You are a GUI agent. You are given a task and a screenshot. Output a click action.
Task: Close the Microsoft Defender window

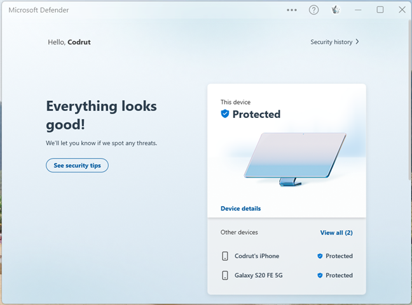[402, 10]
